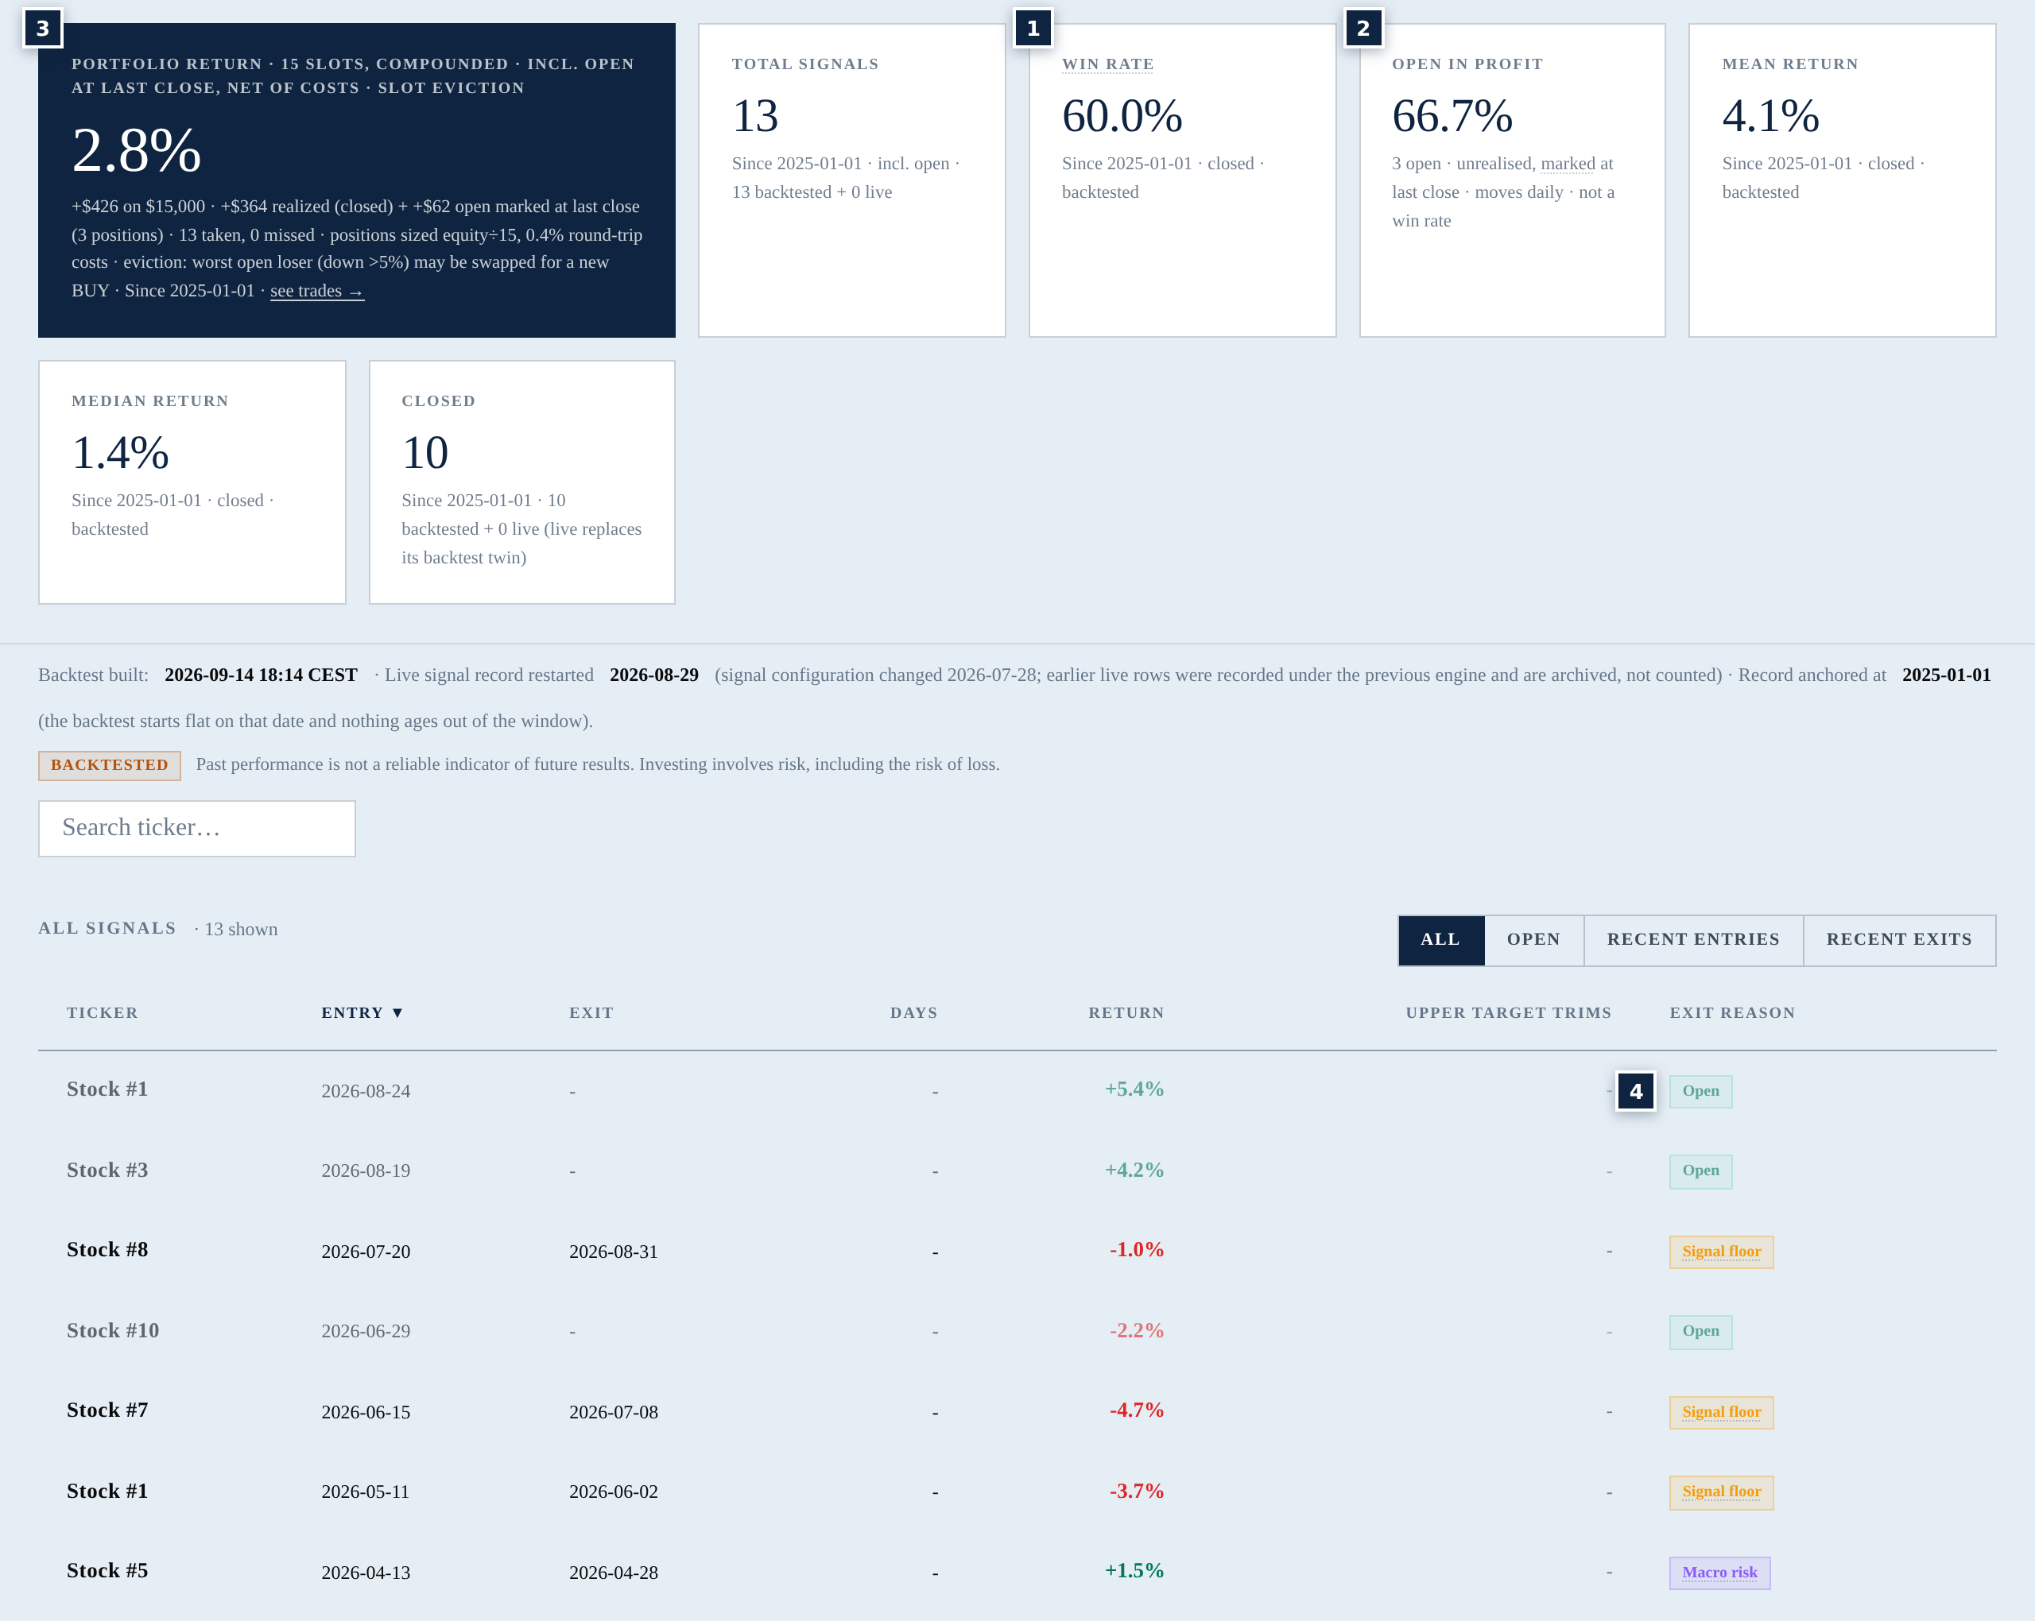Select the Stock #7 ticker
2035x1621 pixels.
107,1410
